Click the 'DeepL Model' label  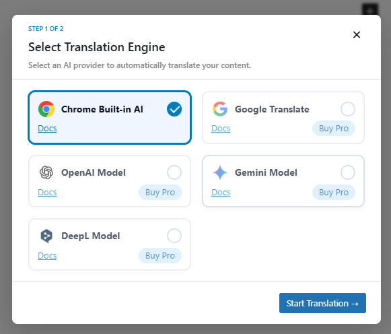click(x=91, y=236)
